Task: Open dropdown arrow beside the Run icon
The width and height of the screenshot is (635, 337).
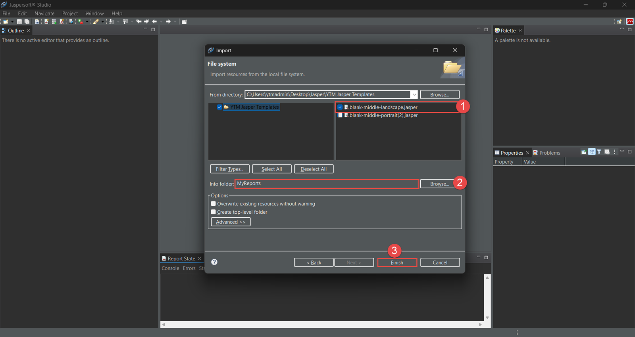Action: click(x=87, y=22)
